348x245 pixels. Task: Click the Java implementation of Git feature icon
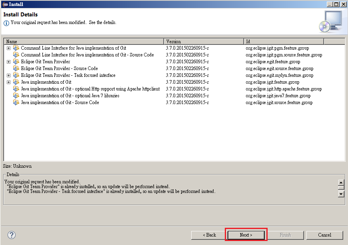tap(16, 82)
